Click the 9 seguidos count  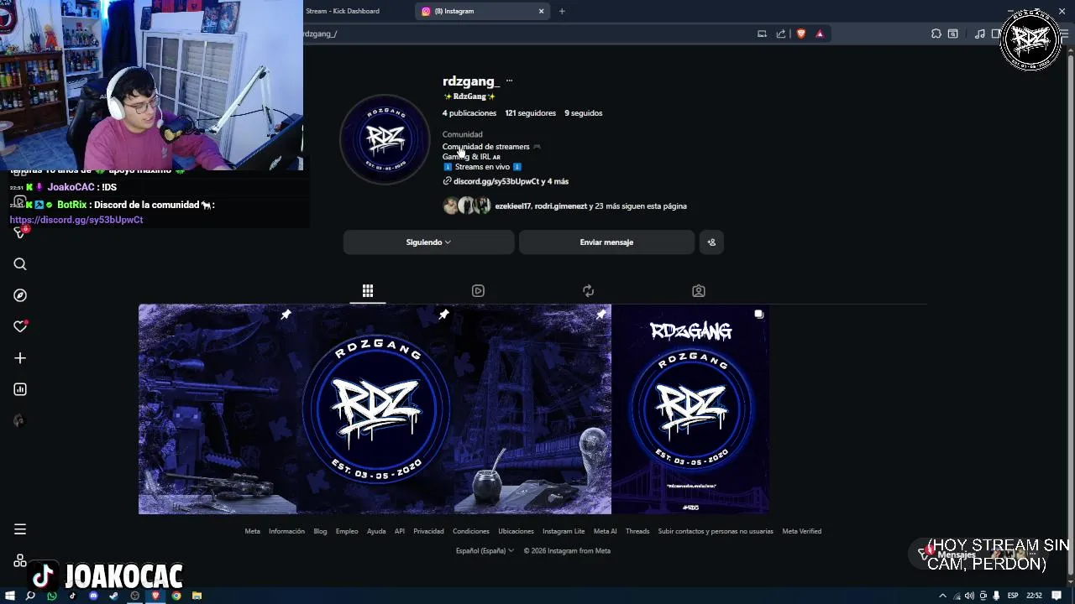583,113
